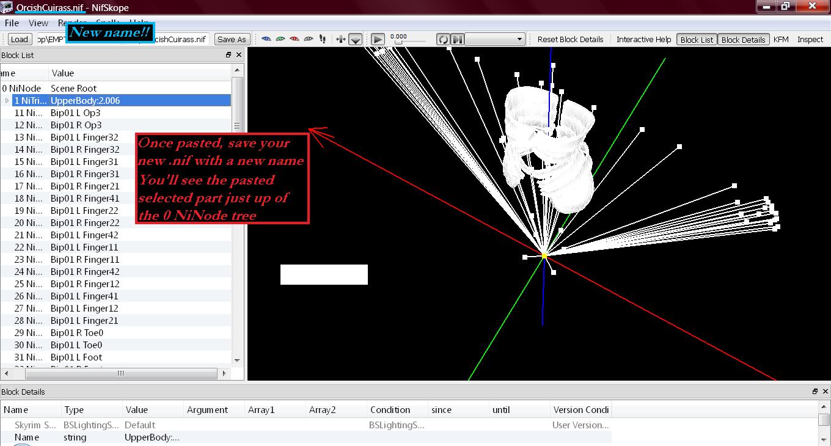The width and height of the screenshot is (831, 446).
Task: Expand the UpperBody:2.006 NiTriShape node
Action: click(7, 101)
